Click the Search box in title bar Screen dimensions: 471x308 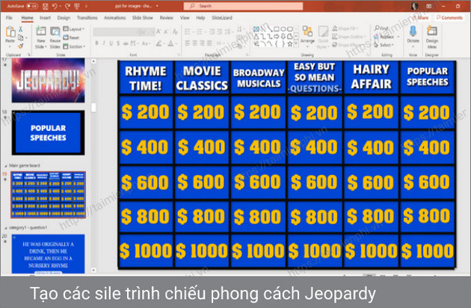click(x=243, y=6)
